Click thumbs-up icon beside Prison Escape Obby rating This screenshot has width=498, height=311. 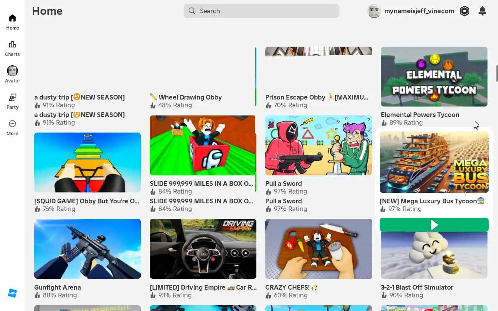268,105
